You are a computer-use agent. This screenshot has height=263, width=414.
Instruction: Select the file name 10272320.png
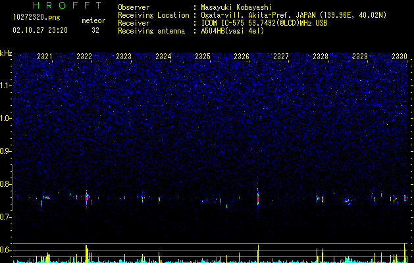tap(37, 17)
